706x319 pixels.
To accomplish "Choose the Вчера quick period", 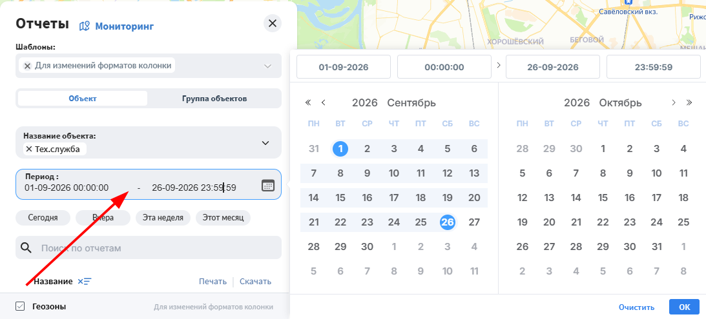I will pos(103,217).
